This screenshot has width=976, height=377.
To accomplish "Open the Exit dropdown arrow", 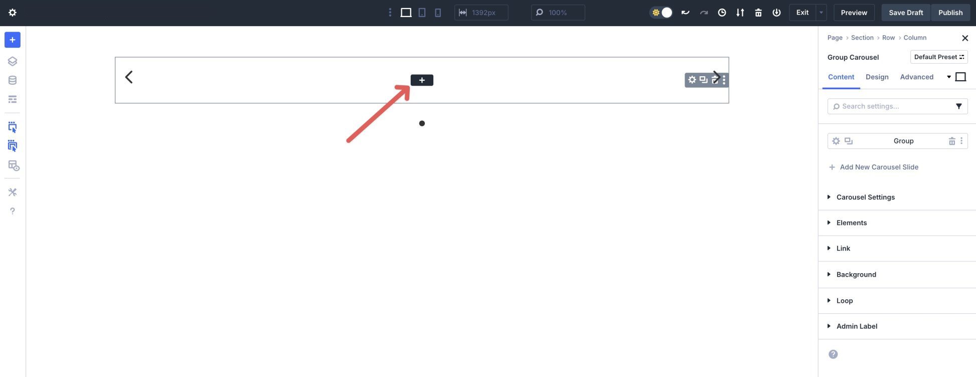I will pos(821,13).
